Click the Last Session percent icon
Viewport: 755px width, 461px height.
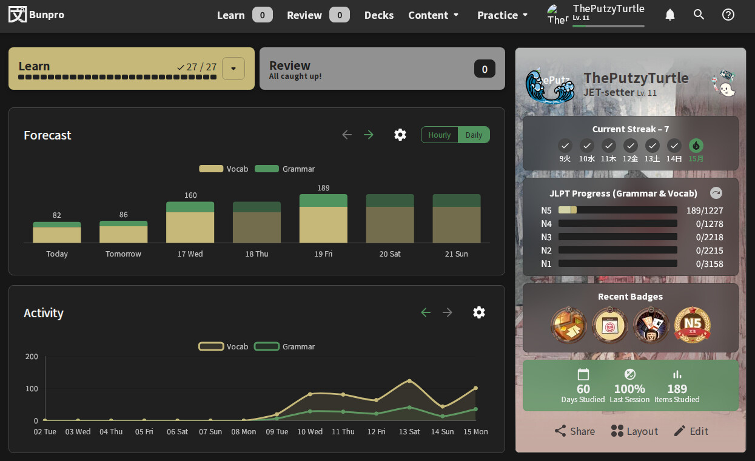coord(630,374)
